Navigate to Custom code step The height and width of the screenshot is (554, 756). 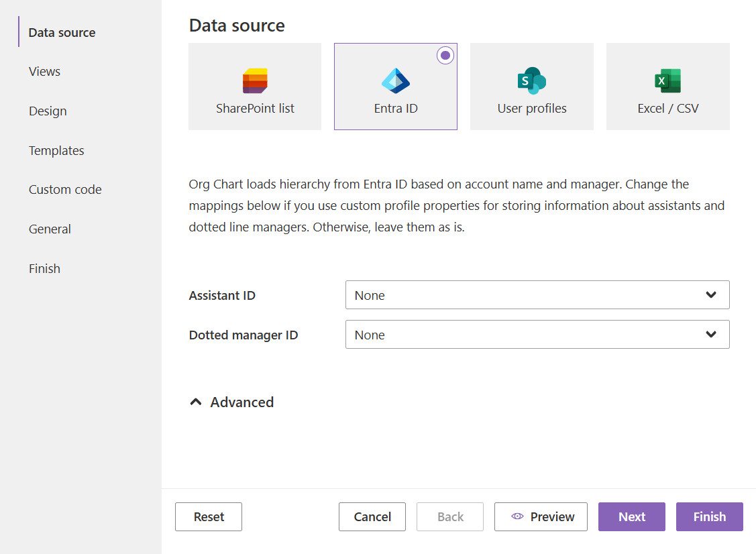(65, 190)
